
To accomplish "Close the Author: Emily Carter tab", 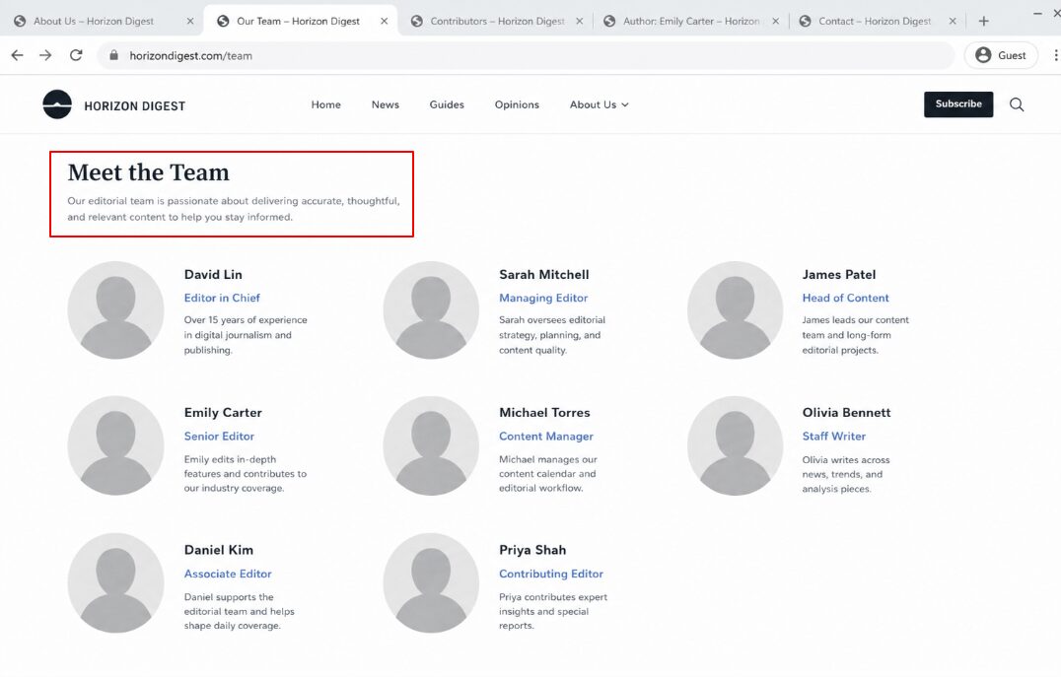I will pos(775,21).
